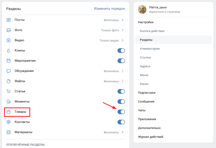Disable the Клипы toggle switch
Screen dimensions: 216x148
coord(121,51)
